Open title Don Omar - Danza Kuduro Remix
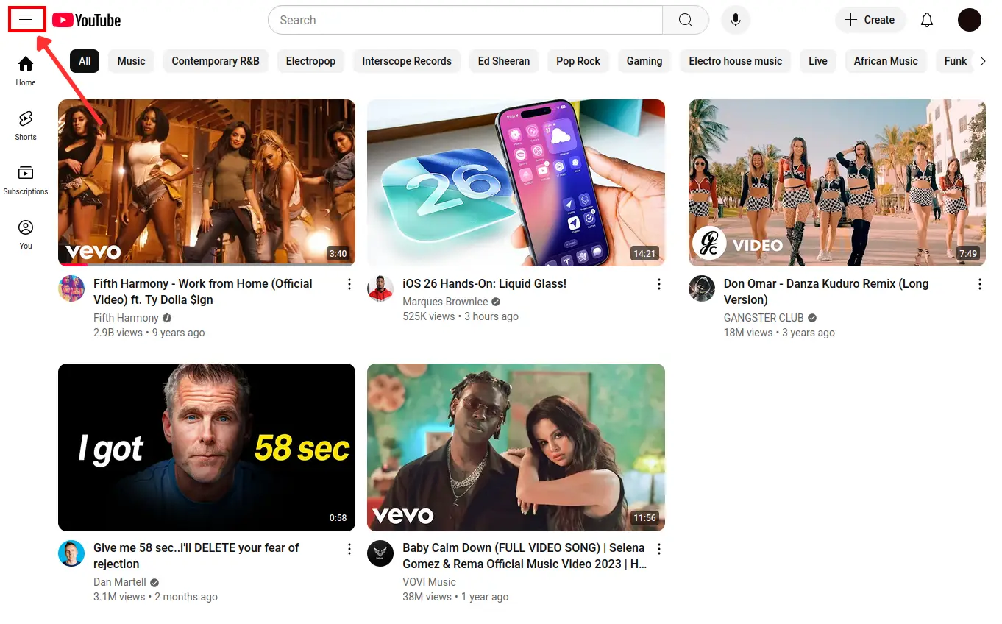Image resolution: width=1002 pixels, height=624 pixels. tap(826, 291)
